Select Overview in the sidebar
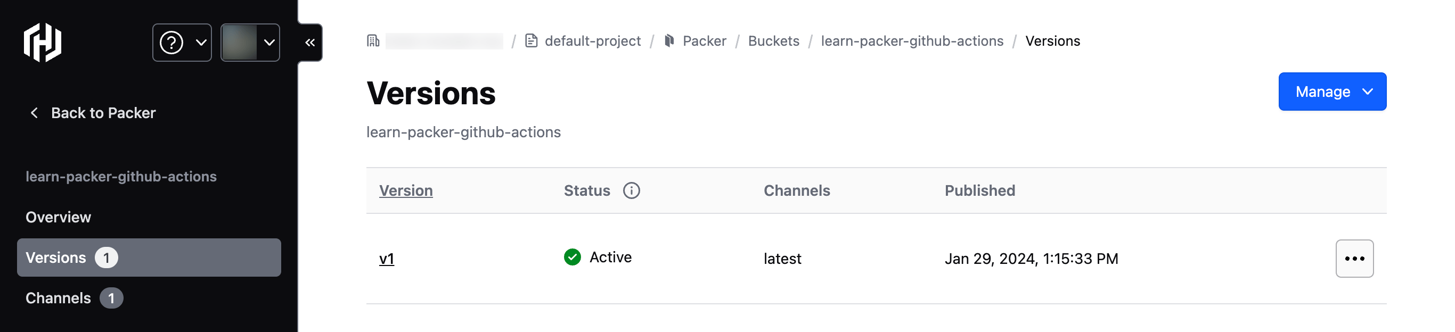 (59, 217)
